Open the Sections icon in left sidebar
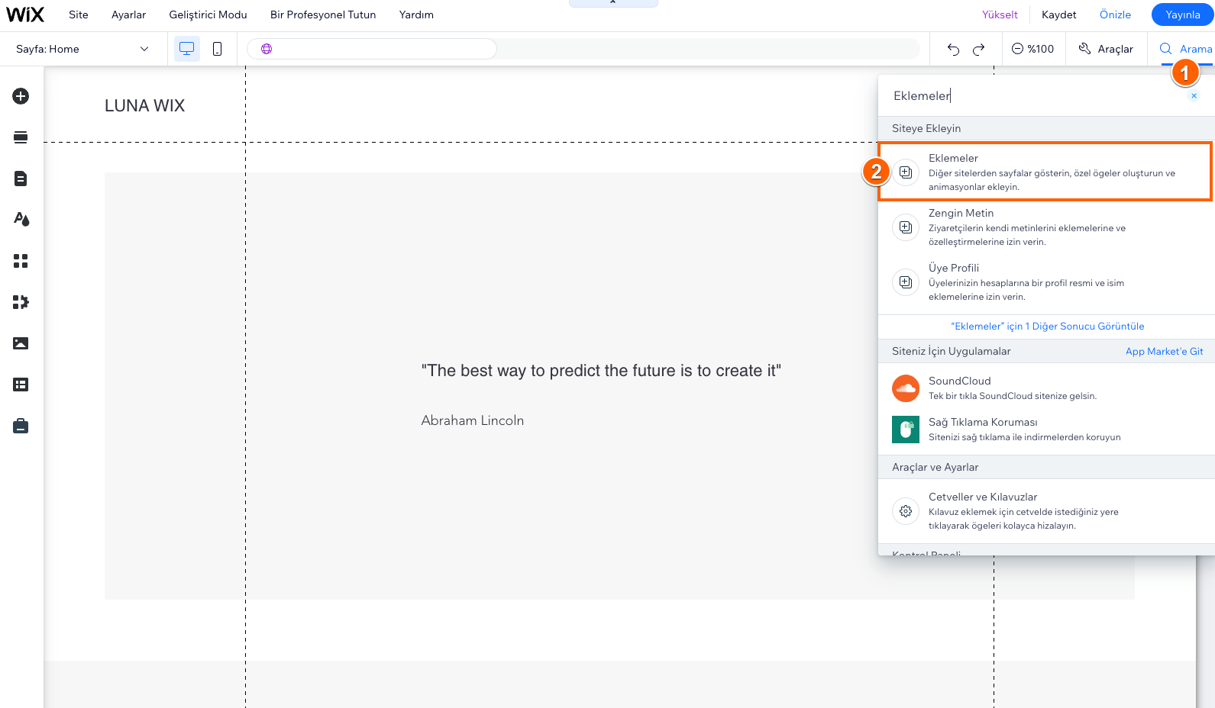 click(x=21, y=137)
